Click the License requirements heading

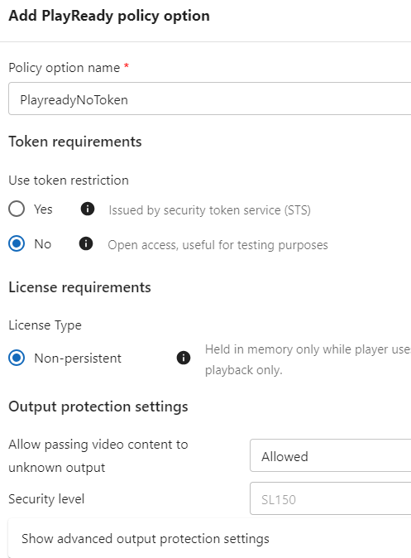pyautogui.click(x=79, y=287)
